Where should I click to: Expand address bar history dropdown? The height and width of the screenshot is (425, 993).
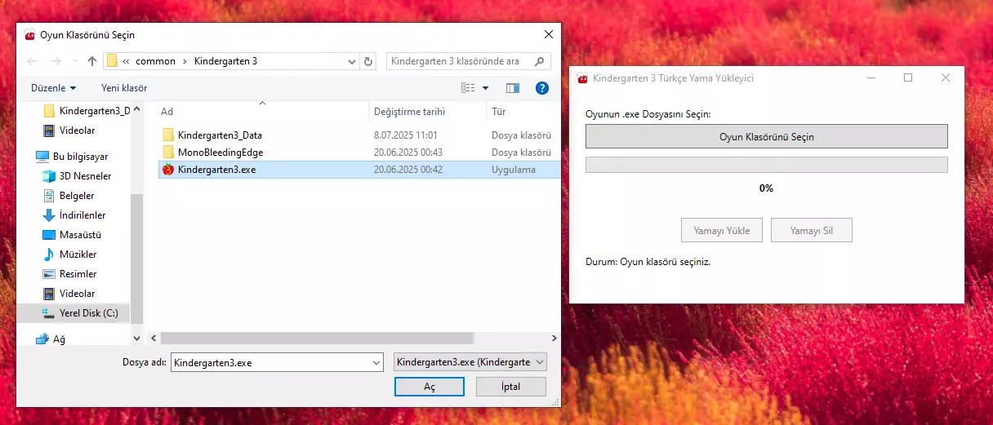(352, 61)
